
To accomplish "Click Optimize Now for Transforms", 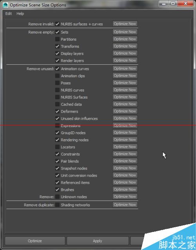I will (125, 46).
